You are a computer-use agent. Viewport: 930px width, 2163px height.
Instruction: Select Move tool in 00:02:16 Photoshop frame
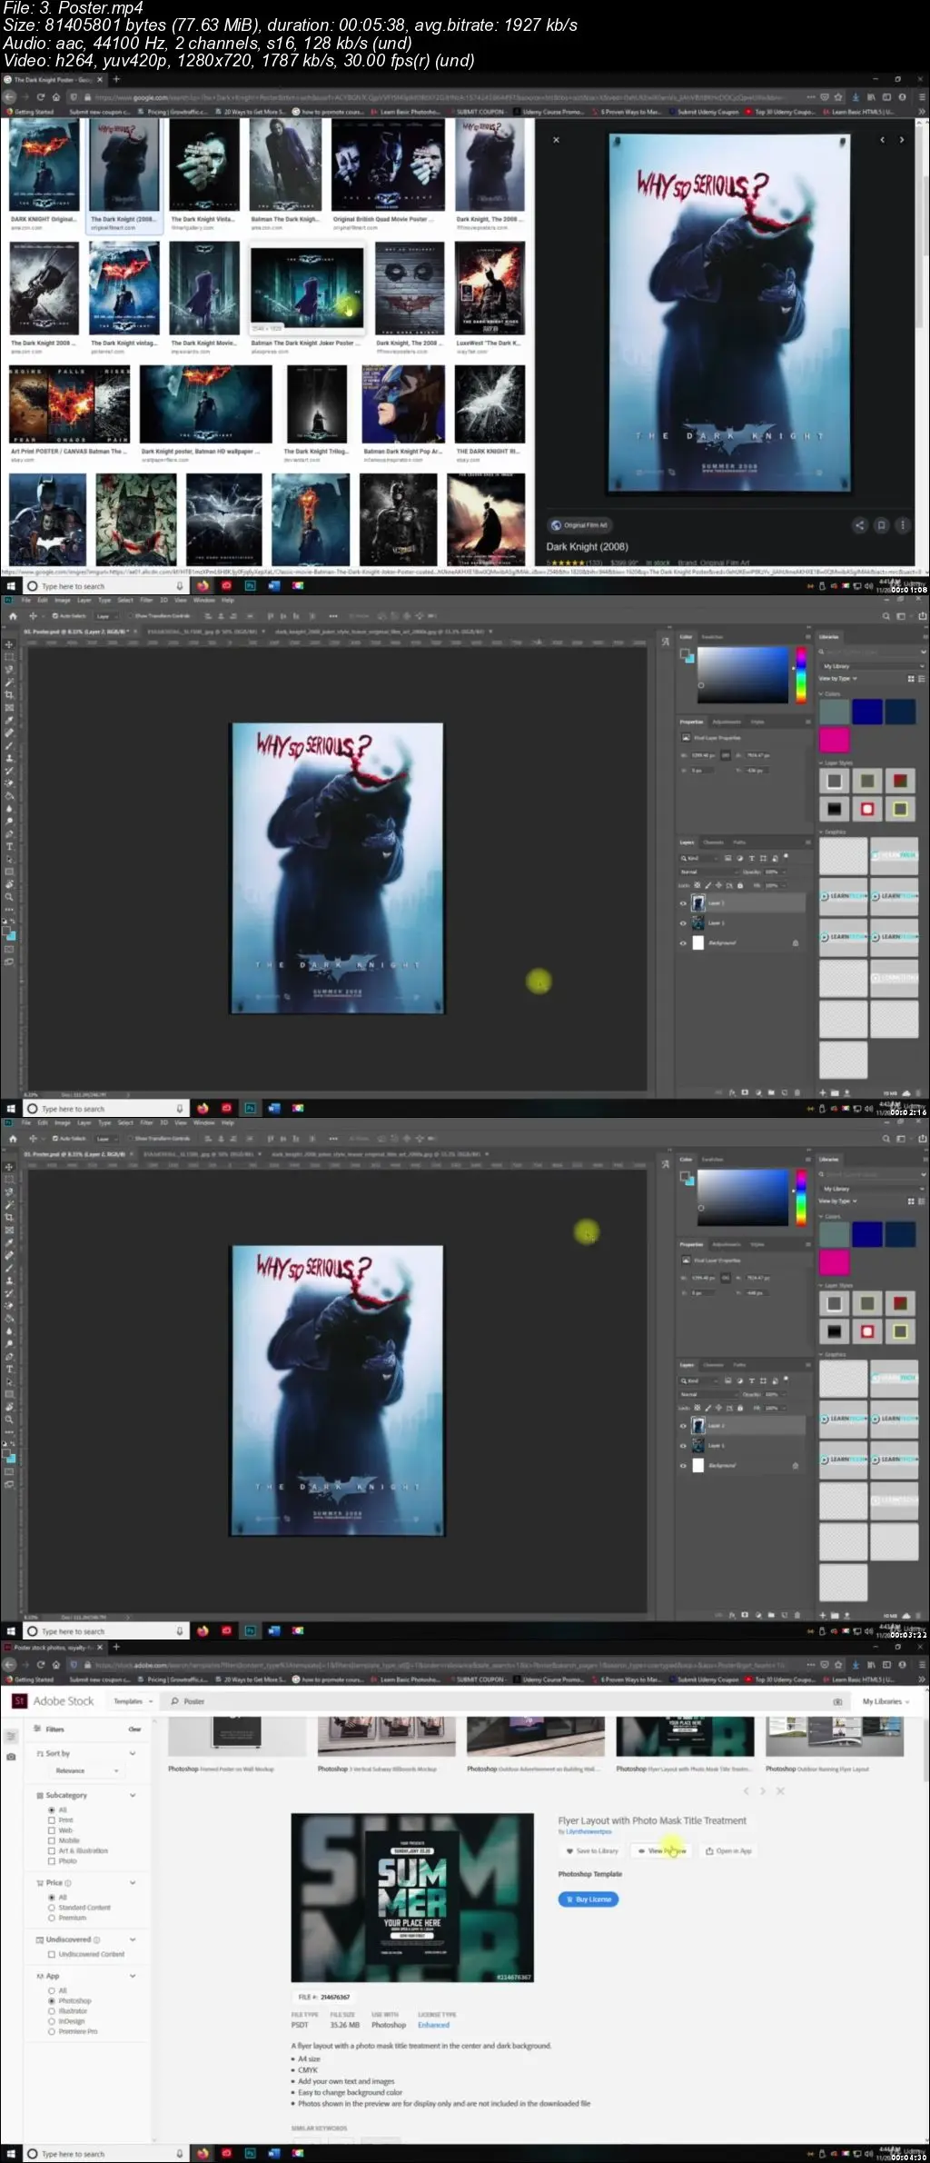(9, 644)
